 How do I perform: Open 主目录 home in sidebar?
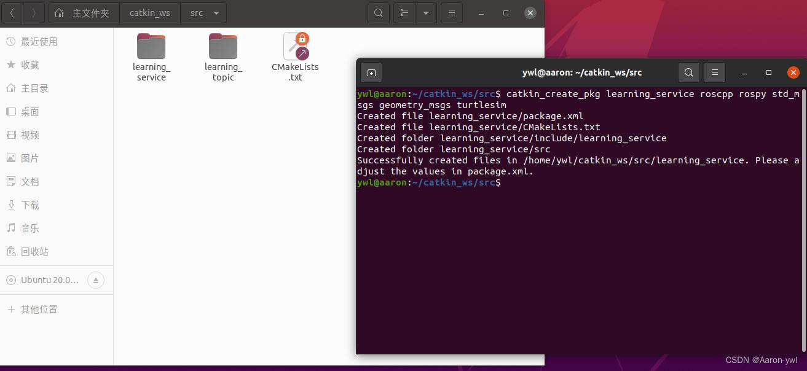(x=57, y=88)
